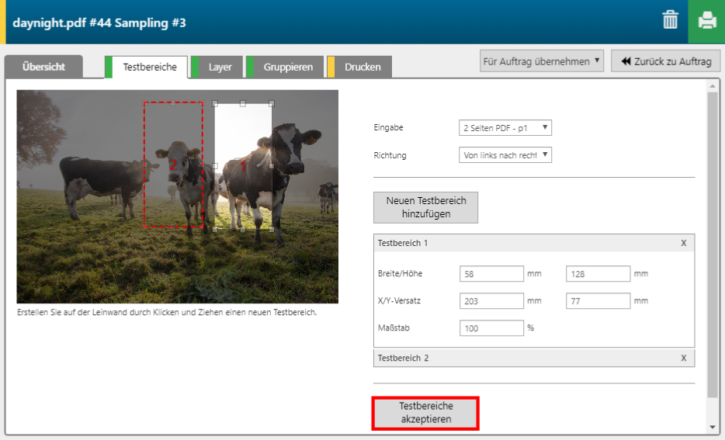The width and height of the screenshot is (725, 440).
Task: Click the green printer icon
Action: click(706, 21)
